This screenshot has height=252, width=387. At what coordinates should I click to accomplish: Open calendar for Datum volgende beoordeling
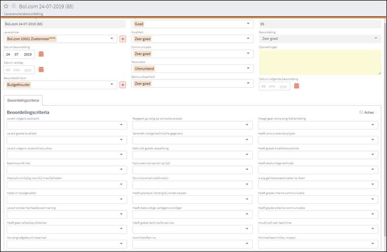pyautogui.click(x=296, y=86)
